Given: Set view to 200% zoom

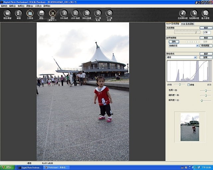Looking at the screenshot, I should click(x=87, y=13).
